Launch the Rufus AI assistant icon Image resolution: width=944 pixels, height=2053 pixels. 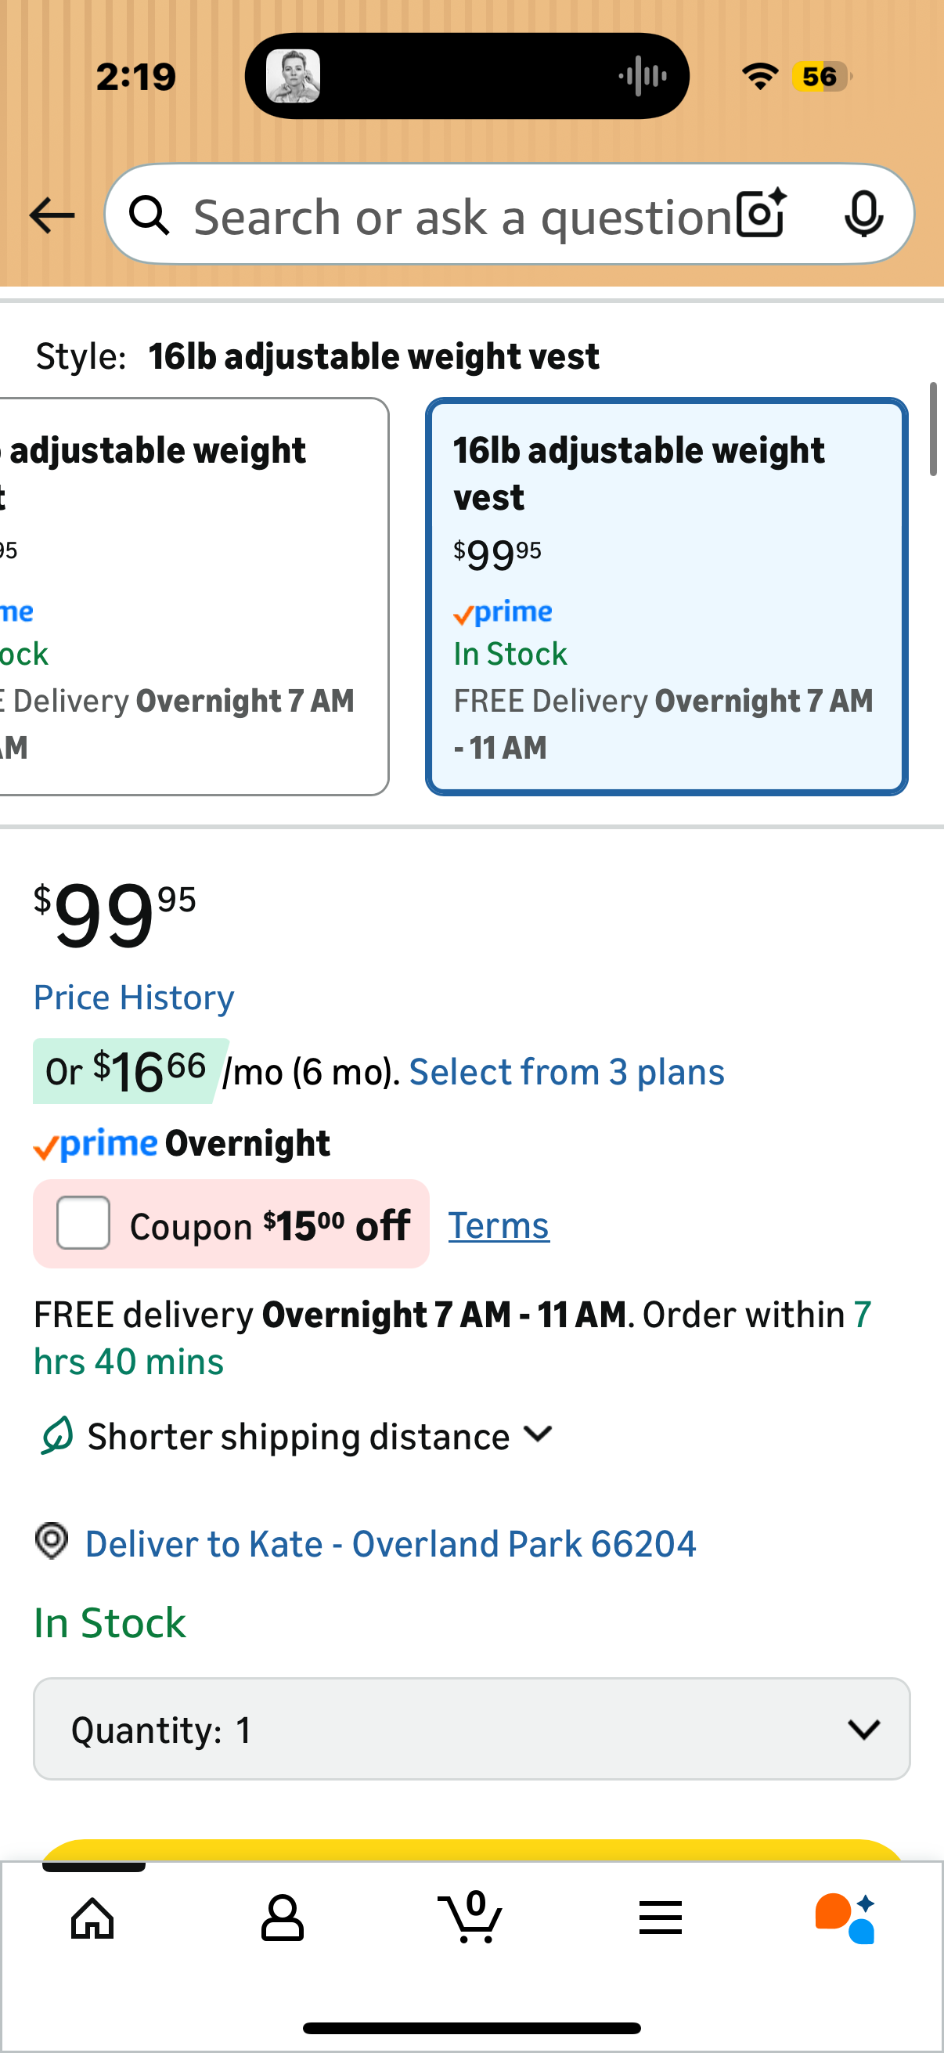point(845,1918)
